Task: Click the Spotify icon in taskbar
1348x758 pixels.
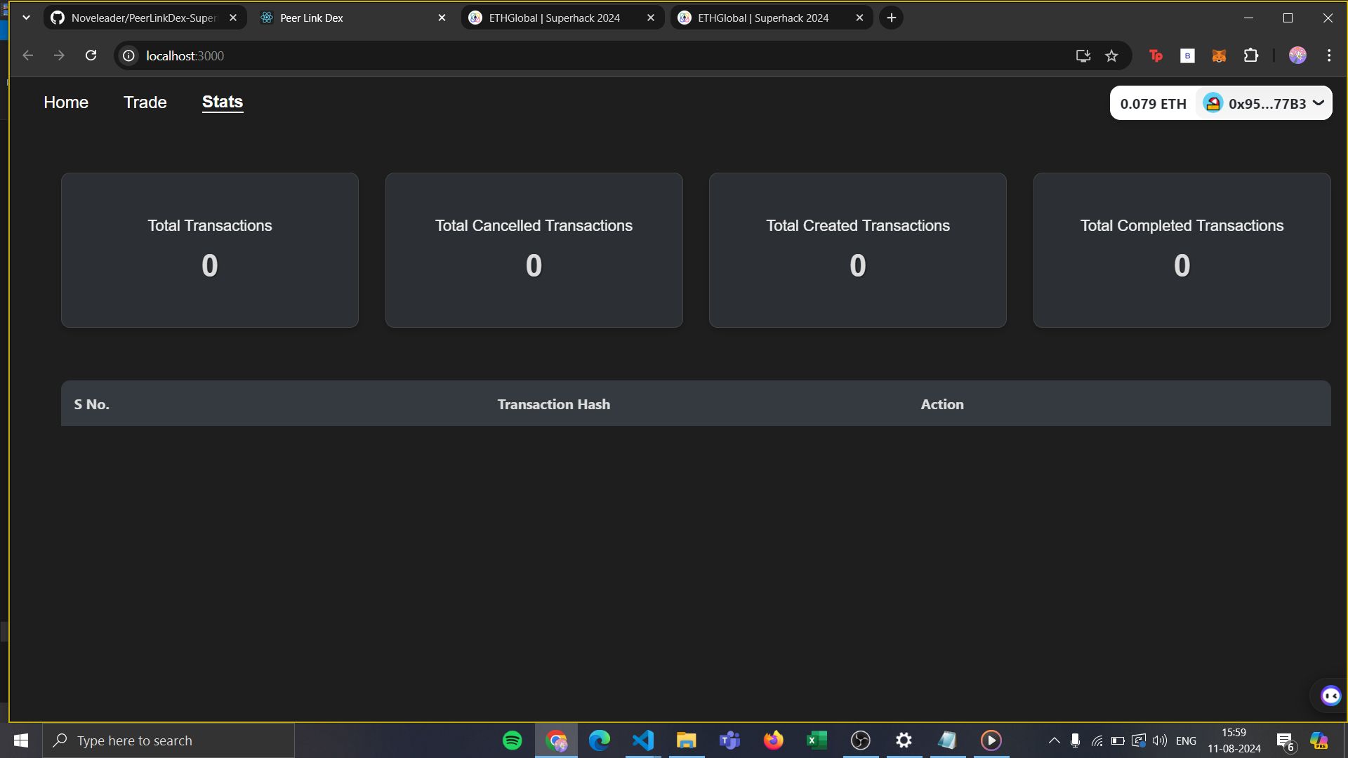Action: coord(512,740)
